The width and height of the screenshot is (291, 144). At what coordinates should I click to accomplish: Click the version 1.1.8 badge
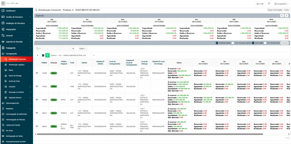click(260, 4)
